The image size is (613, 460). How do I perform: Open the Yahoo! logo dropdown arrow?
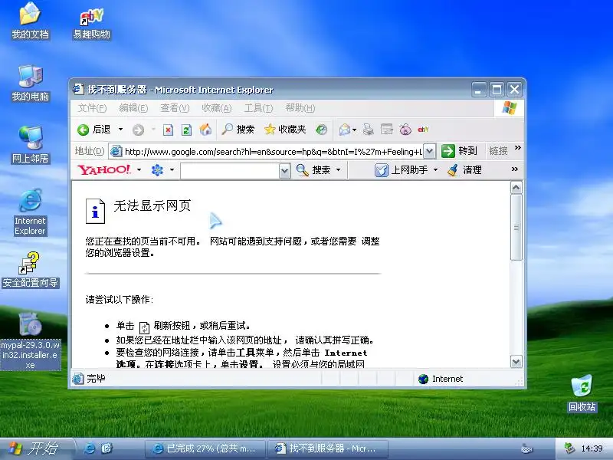coord(139,169)
